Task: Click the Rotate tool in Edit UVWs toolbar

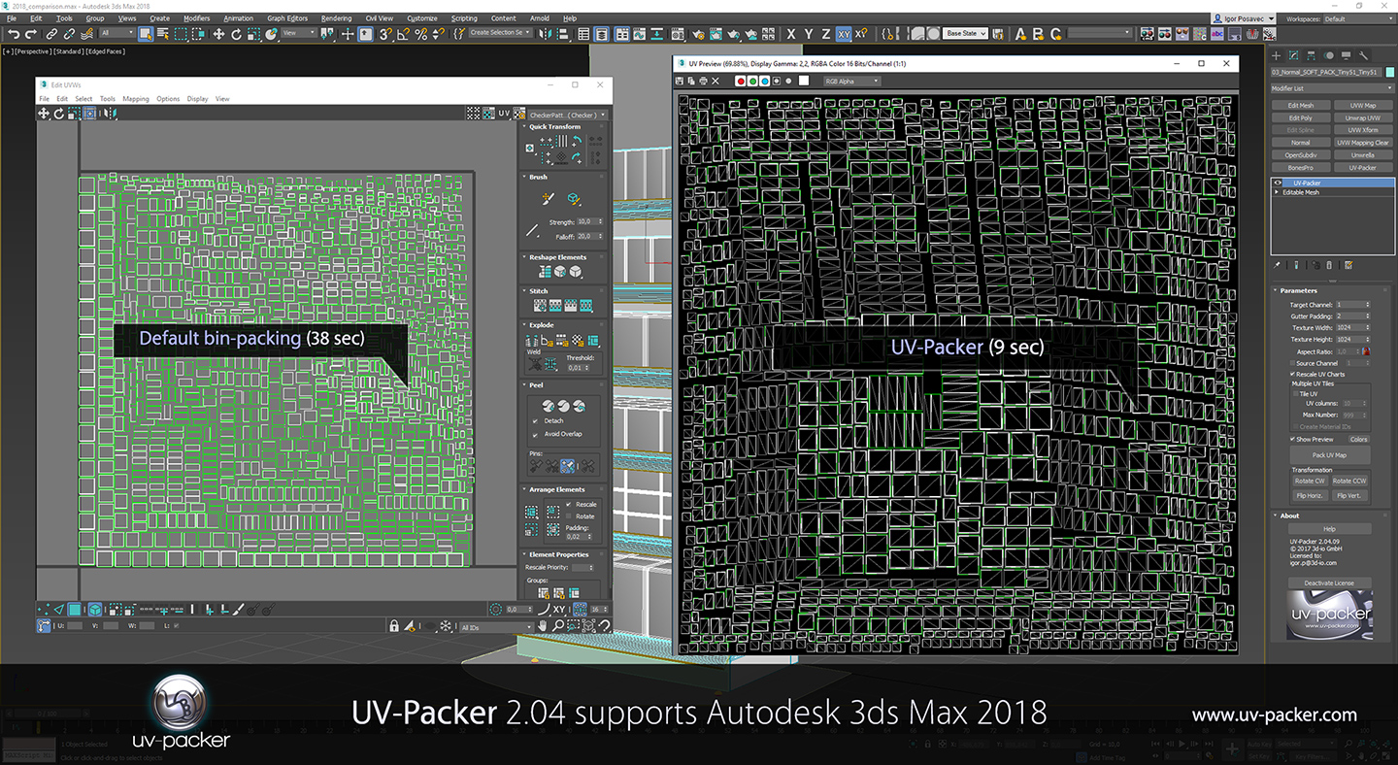Action: (x=59, y=114)
